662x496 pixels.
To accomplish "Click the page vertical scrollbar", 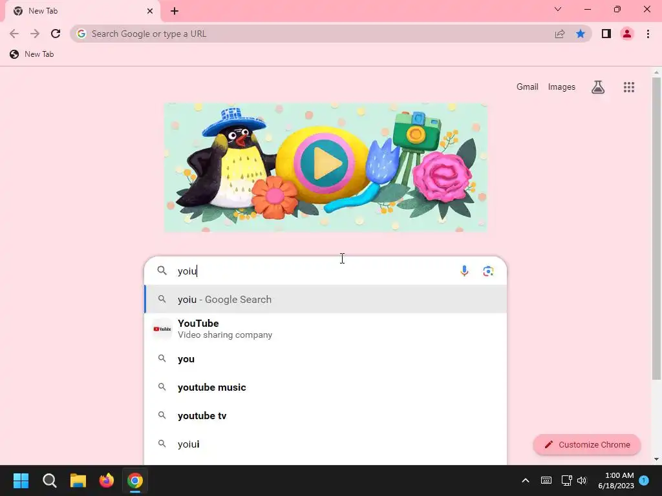I will pyautogui.click(x=656, y=228).
